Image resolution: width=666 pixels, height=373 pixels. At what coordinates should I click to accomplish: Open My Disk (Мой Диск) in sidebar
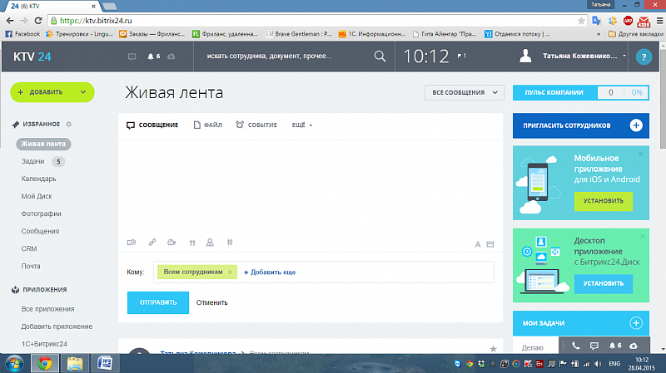tap(37, 196)
